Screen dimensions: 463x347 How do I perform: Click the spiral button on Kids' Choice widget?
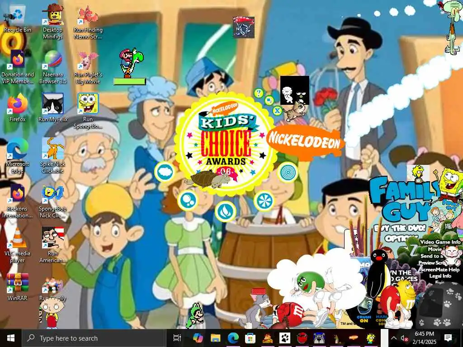pyautogui.click(x=287, y=172)
